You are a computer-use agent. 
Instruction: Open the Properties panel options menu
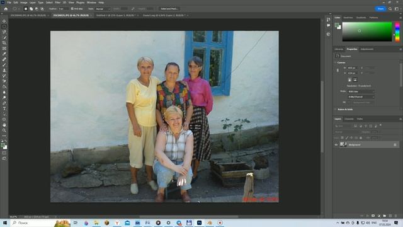tap(400, 49)
